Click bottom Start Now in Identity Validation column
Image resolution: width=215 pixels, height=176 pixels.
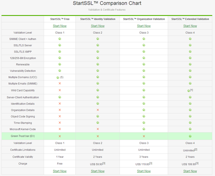click(x=98, y=171)
